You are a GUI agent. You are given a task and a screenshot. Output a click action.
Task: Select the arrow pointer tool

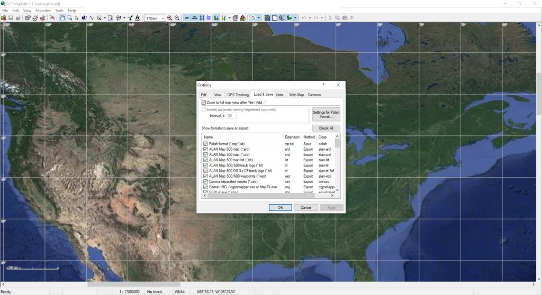pyautogui.click(x=77, y=17)
